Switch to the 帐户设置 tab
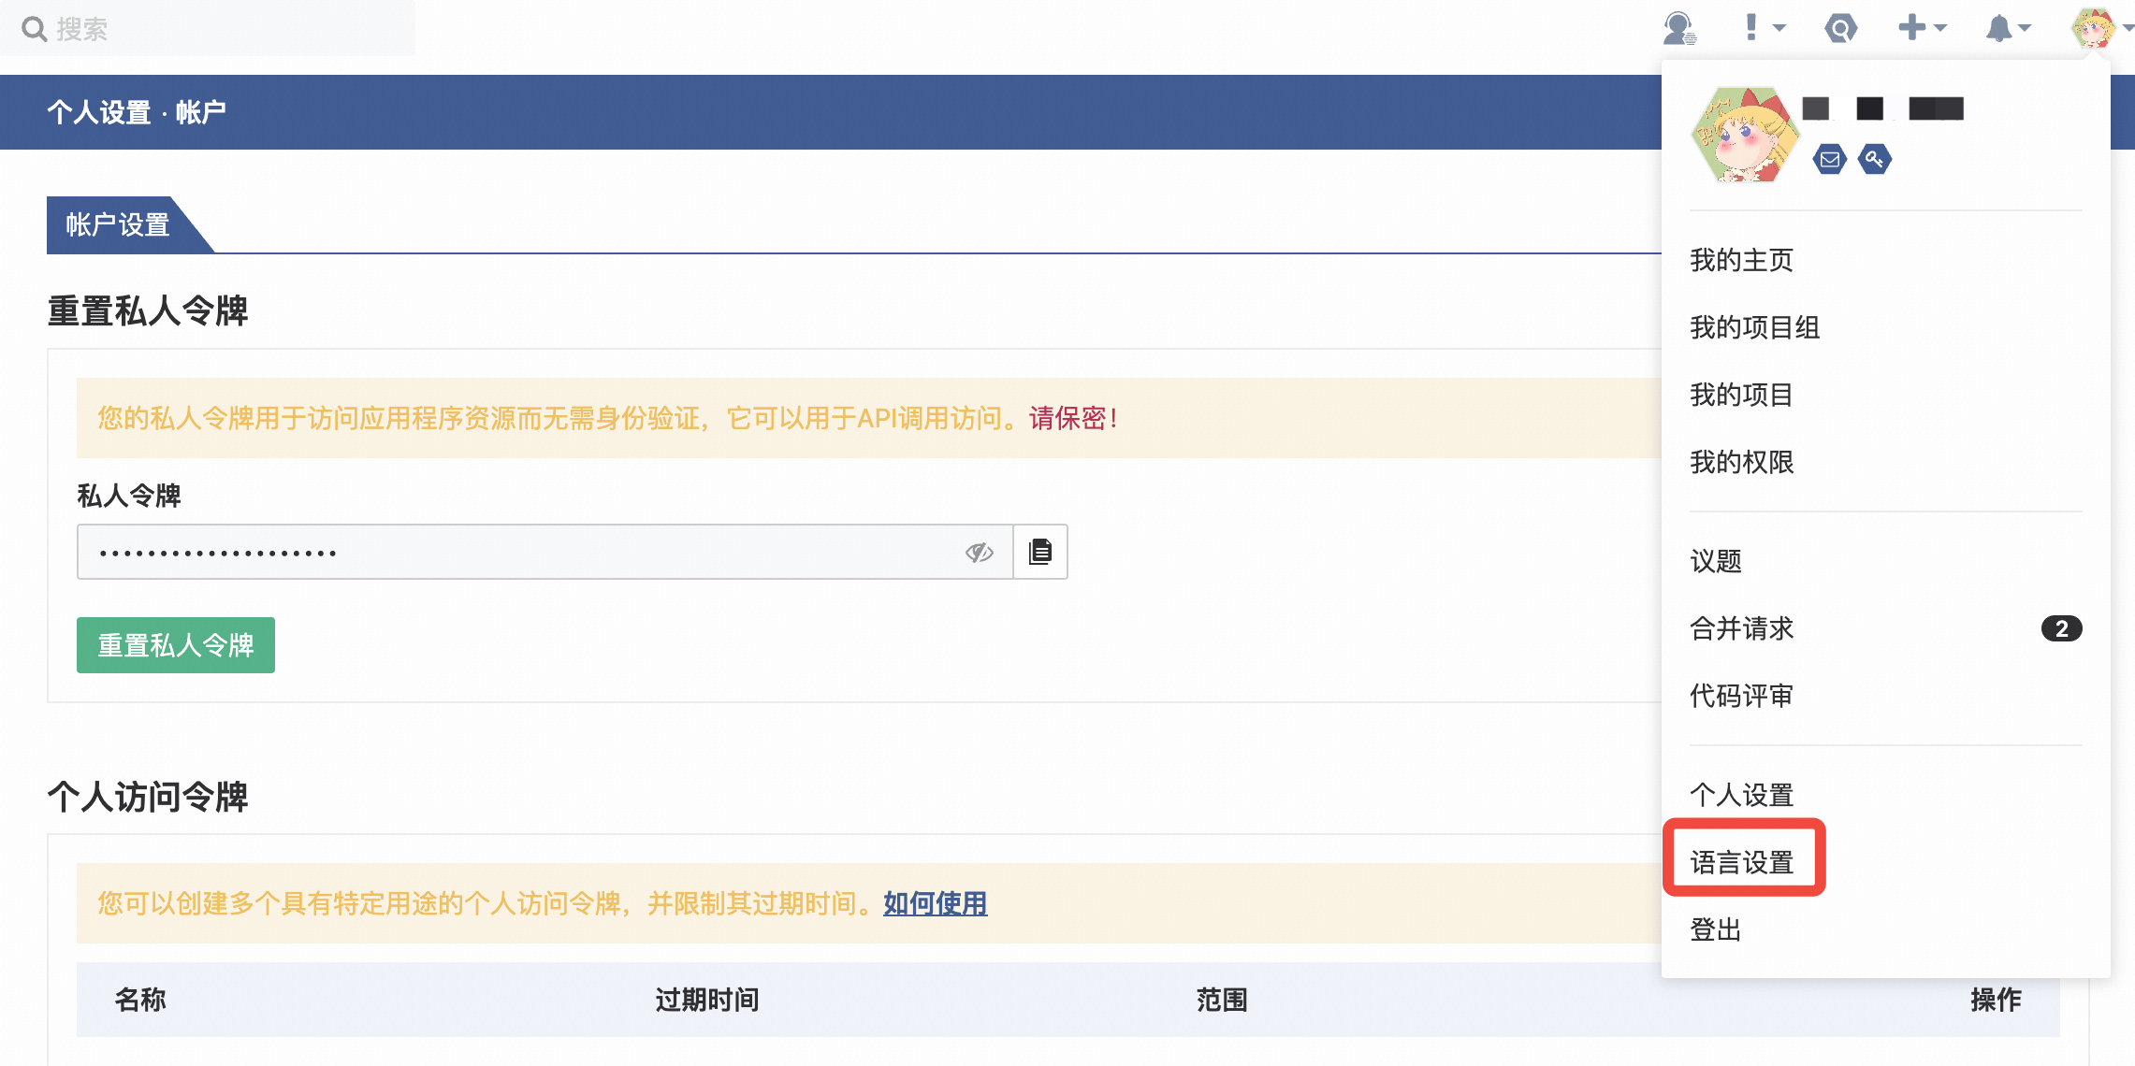The width and height of the screenshot is (2135, 1066). tap(118, 224)
